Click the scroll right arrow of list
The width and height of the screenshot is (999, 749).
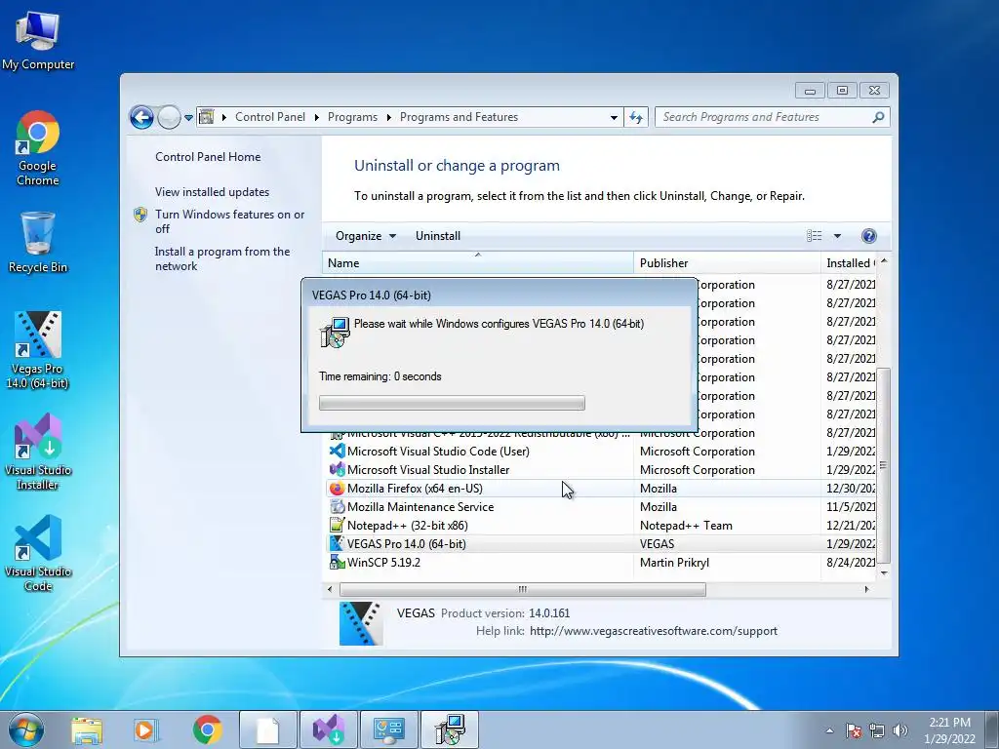pos(866,589)
